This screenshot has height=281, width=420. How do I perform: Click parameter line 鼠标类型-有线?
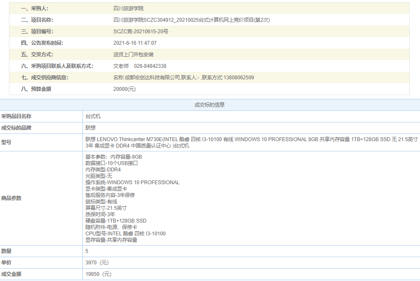click(101, 202)
